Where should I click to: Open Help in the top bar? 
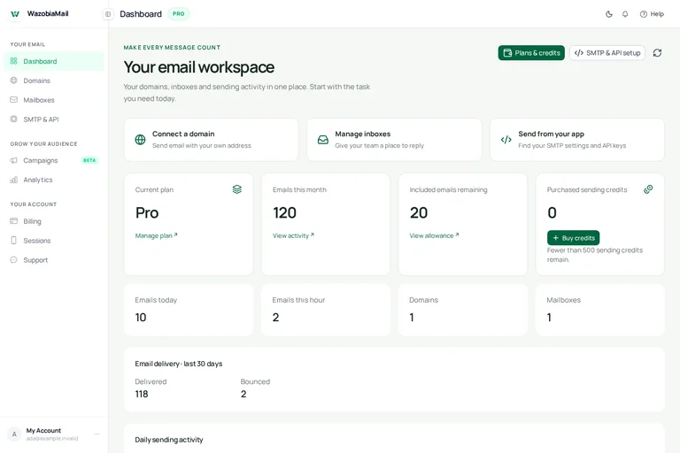pyautogui.click(x=652, y=14)
